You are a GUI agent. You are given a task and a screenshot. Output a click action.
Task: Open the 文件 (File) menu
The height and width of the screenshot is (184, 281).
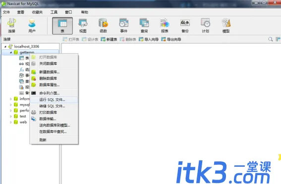tap(6, 12)
